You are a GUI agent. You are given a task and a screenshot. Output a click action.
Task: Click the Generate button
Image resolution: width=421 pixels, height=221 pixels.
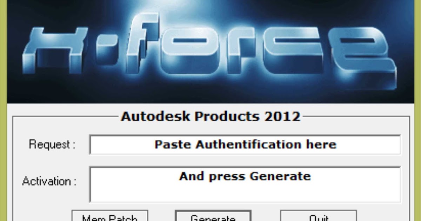213,215
